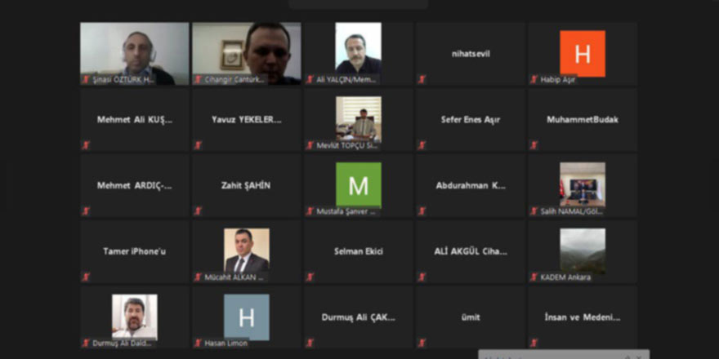Click the Sefer Enes Aşır participant tile

[471, 119]
